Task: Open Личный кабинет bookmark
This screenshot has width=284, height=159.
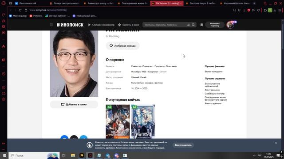Action: click(57, 16)
